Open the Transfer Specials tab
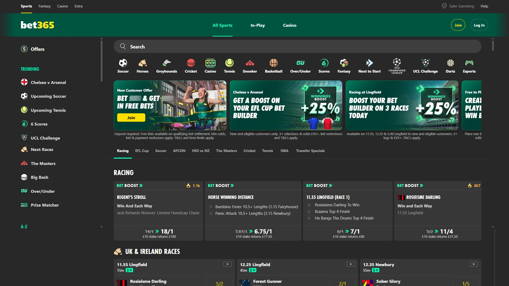This screenshot has width=509, height=286. click(x=310, y=151)
